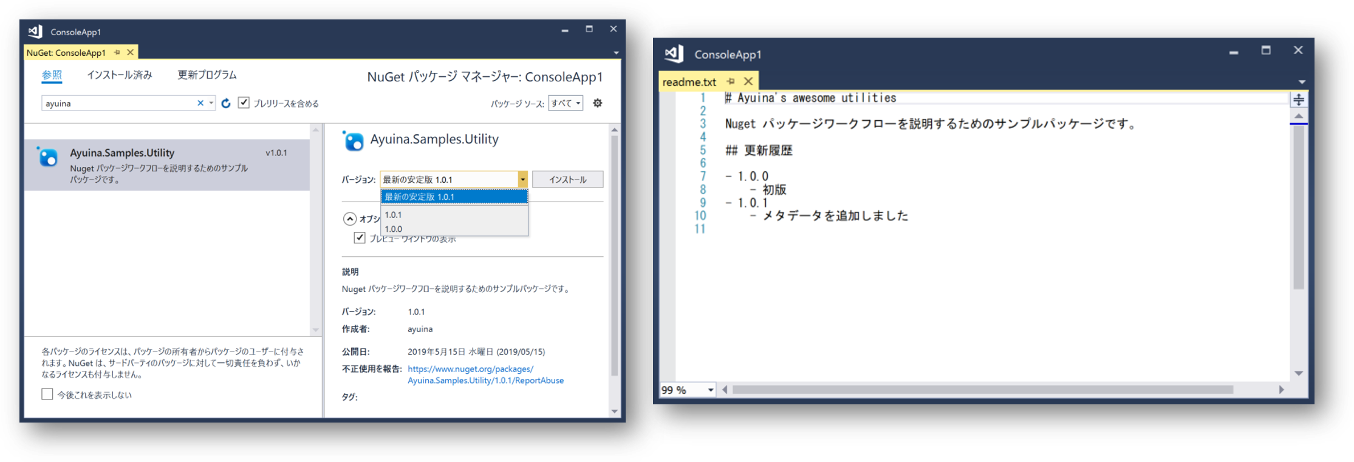
Task: Click the package list vertical scrollbar
Action: [315, 230]
